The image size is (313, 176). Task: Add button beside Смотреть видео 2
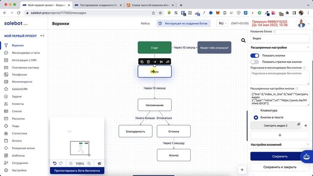coord(306,126)
